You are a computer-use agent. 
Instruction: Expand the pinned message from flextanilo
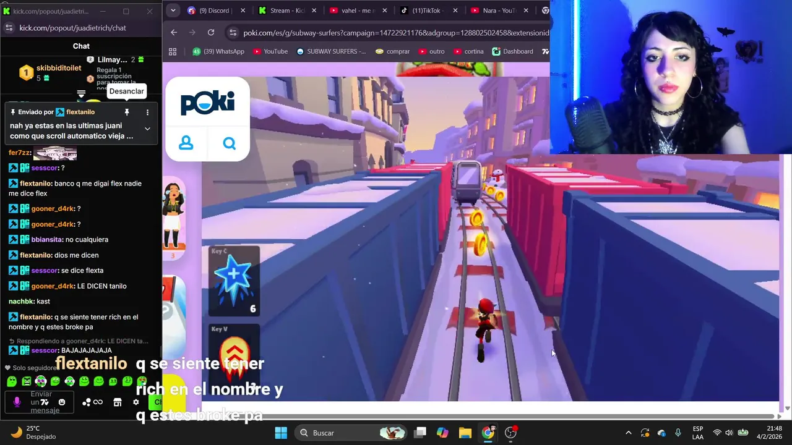(147, 129)
